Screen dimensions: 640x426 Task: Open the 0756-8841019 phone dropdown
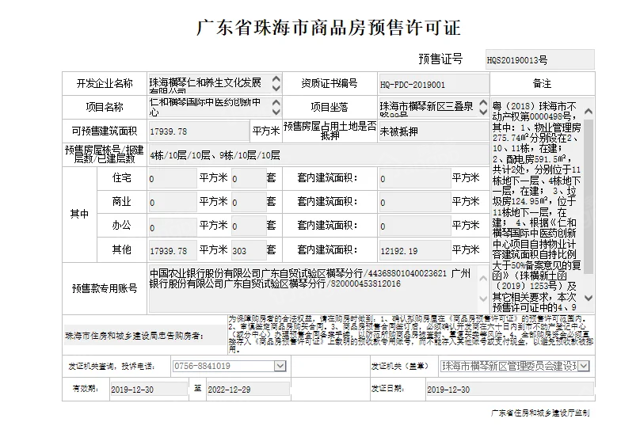[280, 366]
